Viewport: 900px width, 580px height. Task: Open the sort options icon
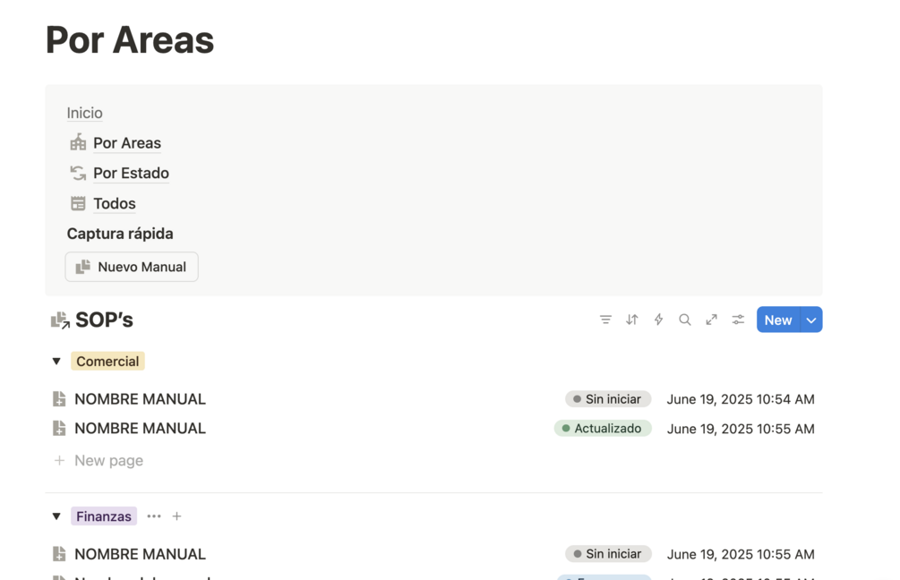tap(632, 320)
